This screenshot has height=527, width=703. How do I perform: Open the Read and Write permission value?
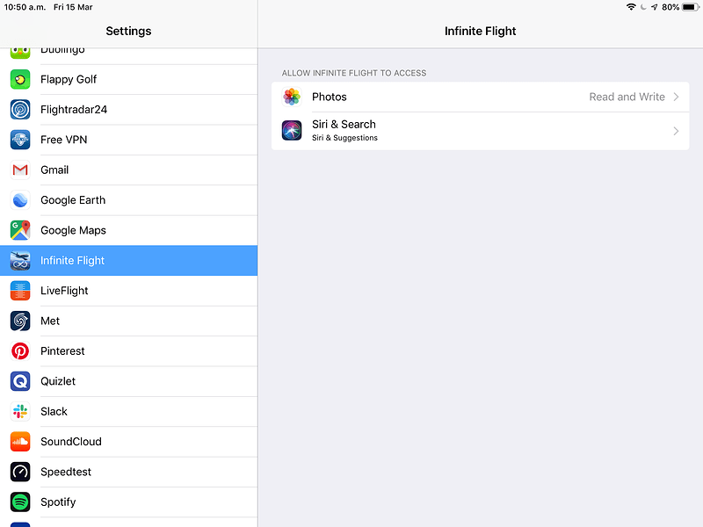(627, 97)
